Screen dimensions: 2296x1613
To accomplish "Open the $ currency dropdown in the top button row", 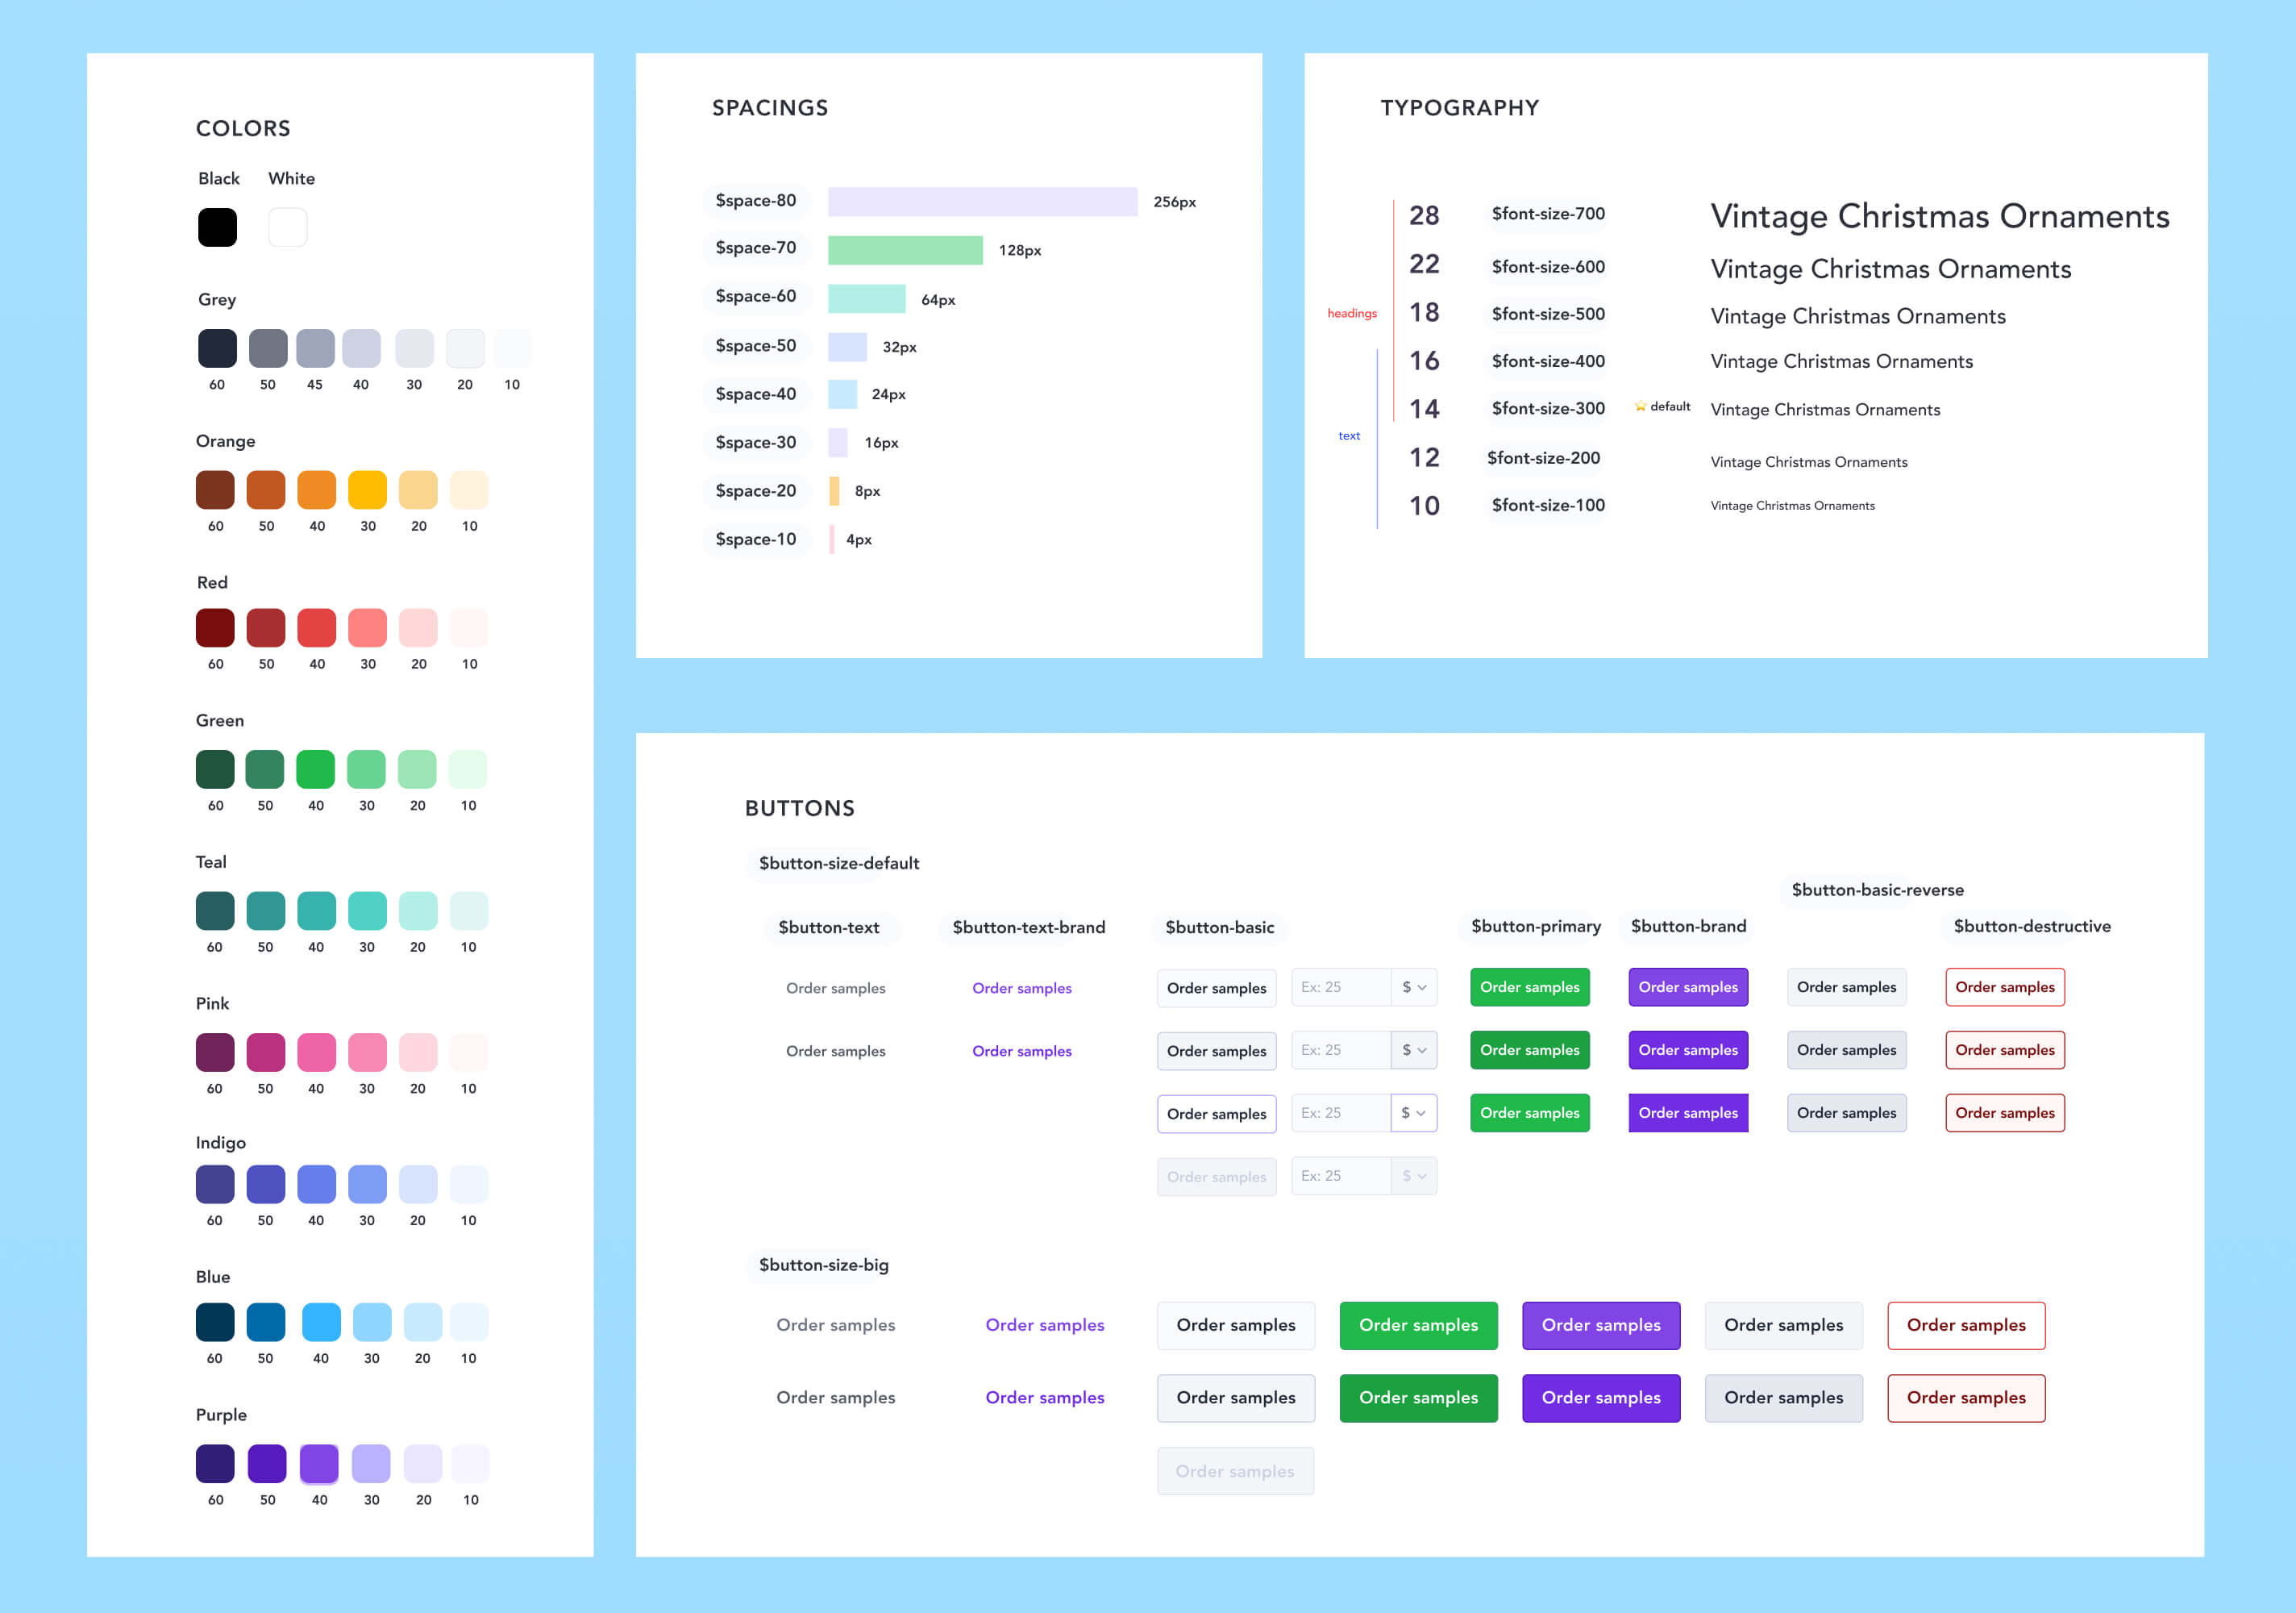I will point(1413,986).
